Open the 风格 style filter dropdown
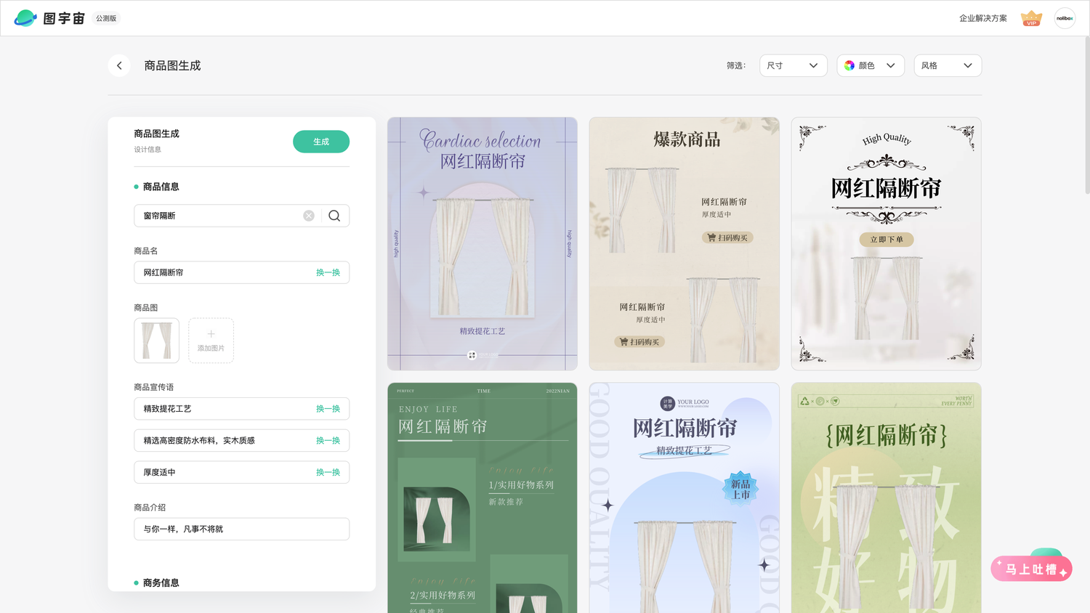 948,65
